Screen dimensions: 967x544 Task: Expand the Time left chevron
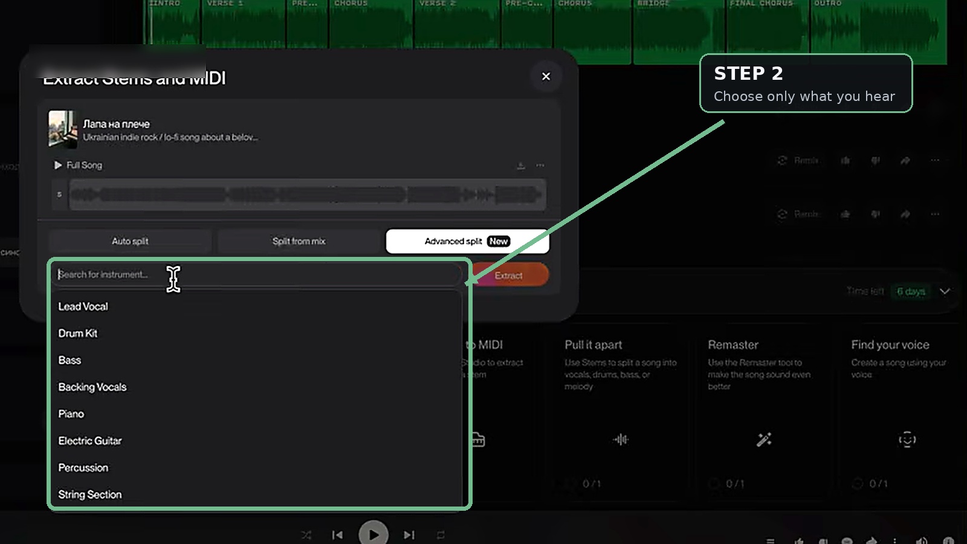pyautogui.click(x=945, y=291)
